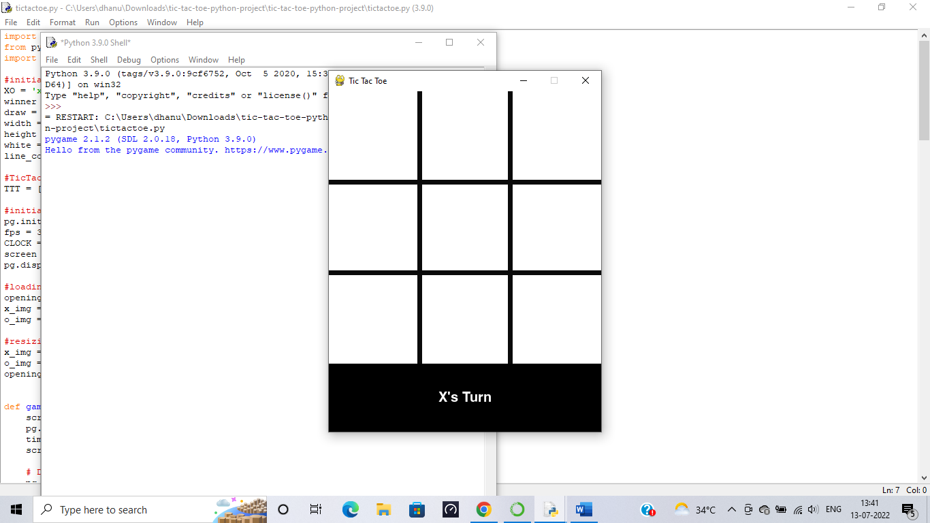Minimize the Python 3.9.0 Shell window
The height and width of the screenshot is (523, 930).
(x=418, y=42)
